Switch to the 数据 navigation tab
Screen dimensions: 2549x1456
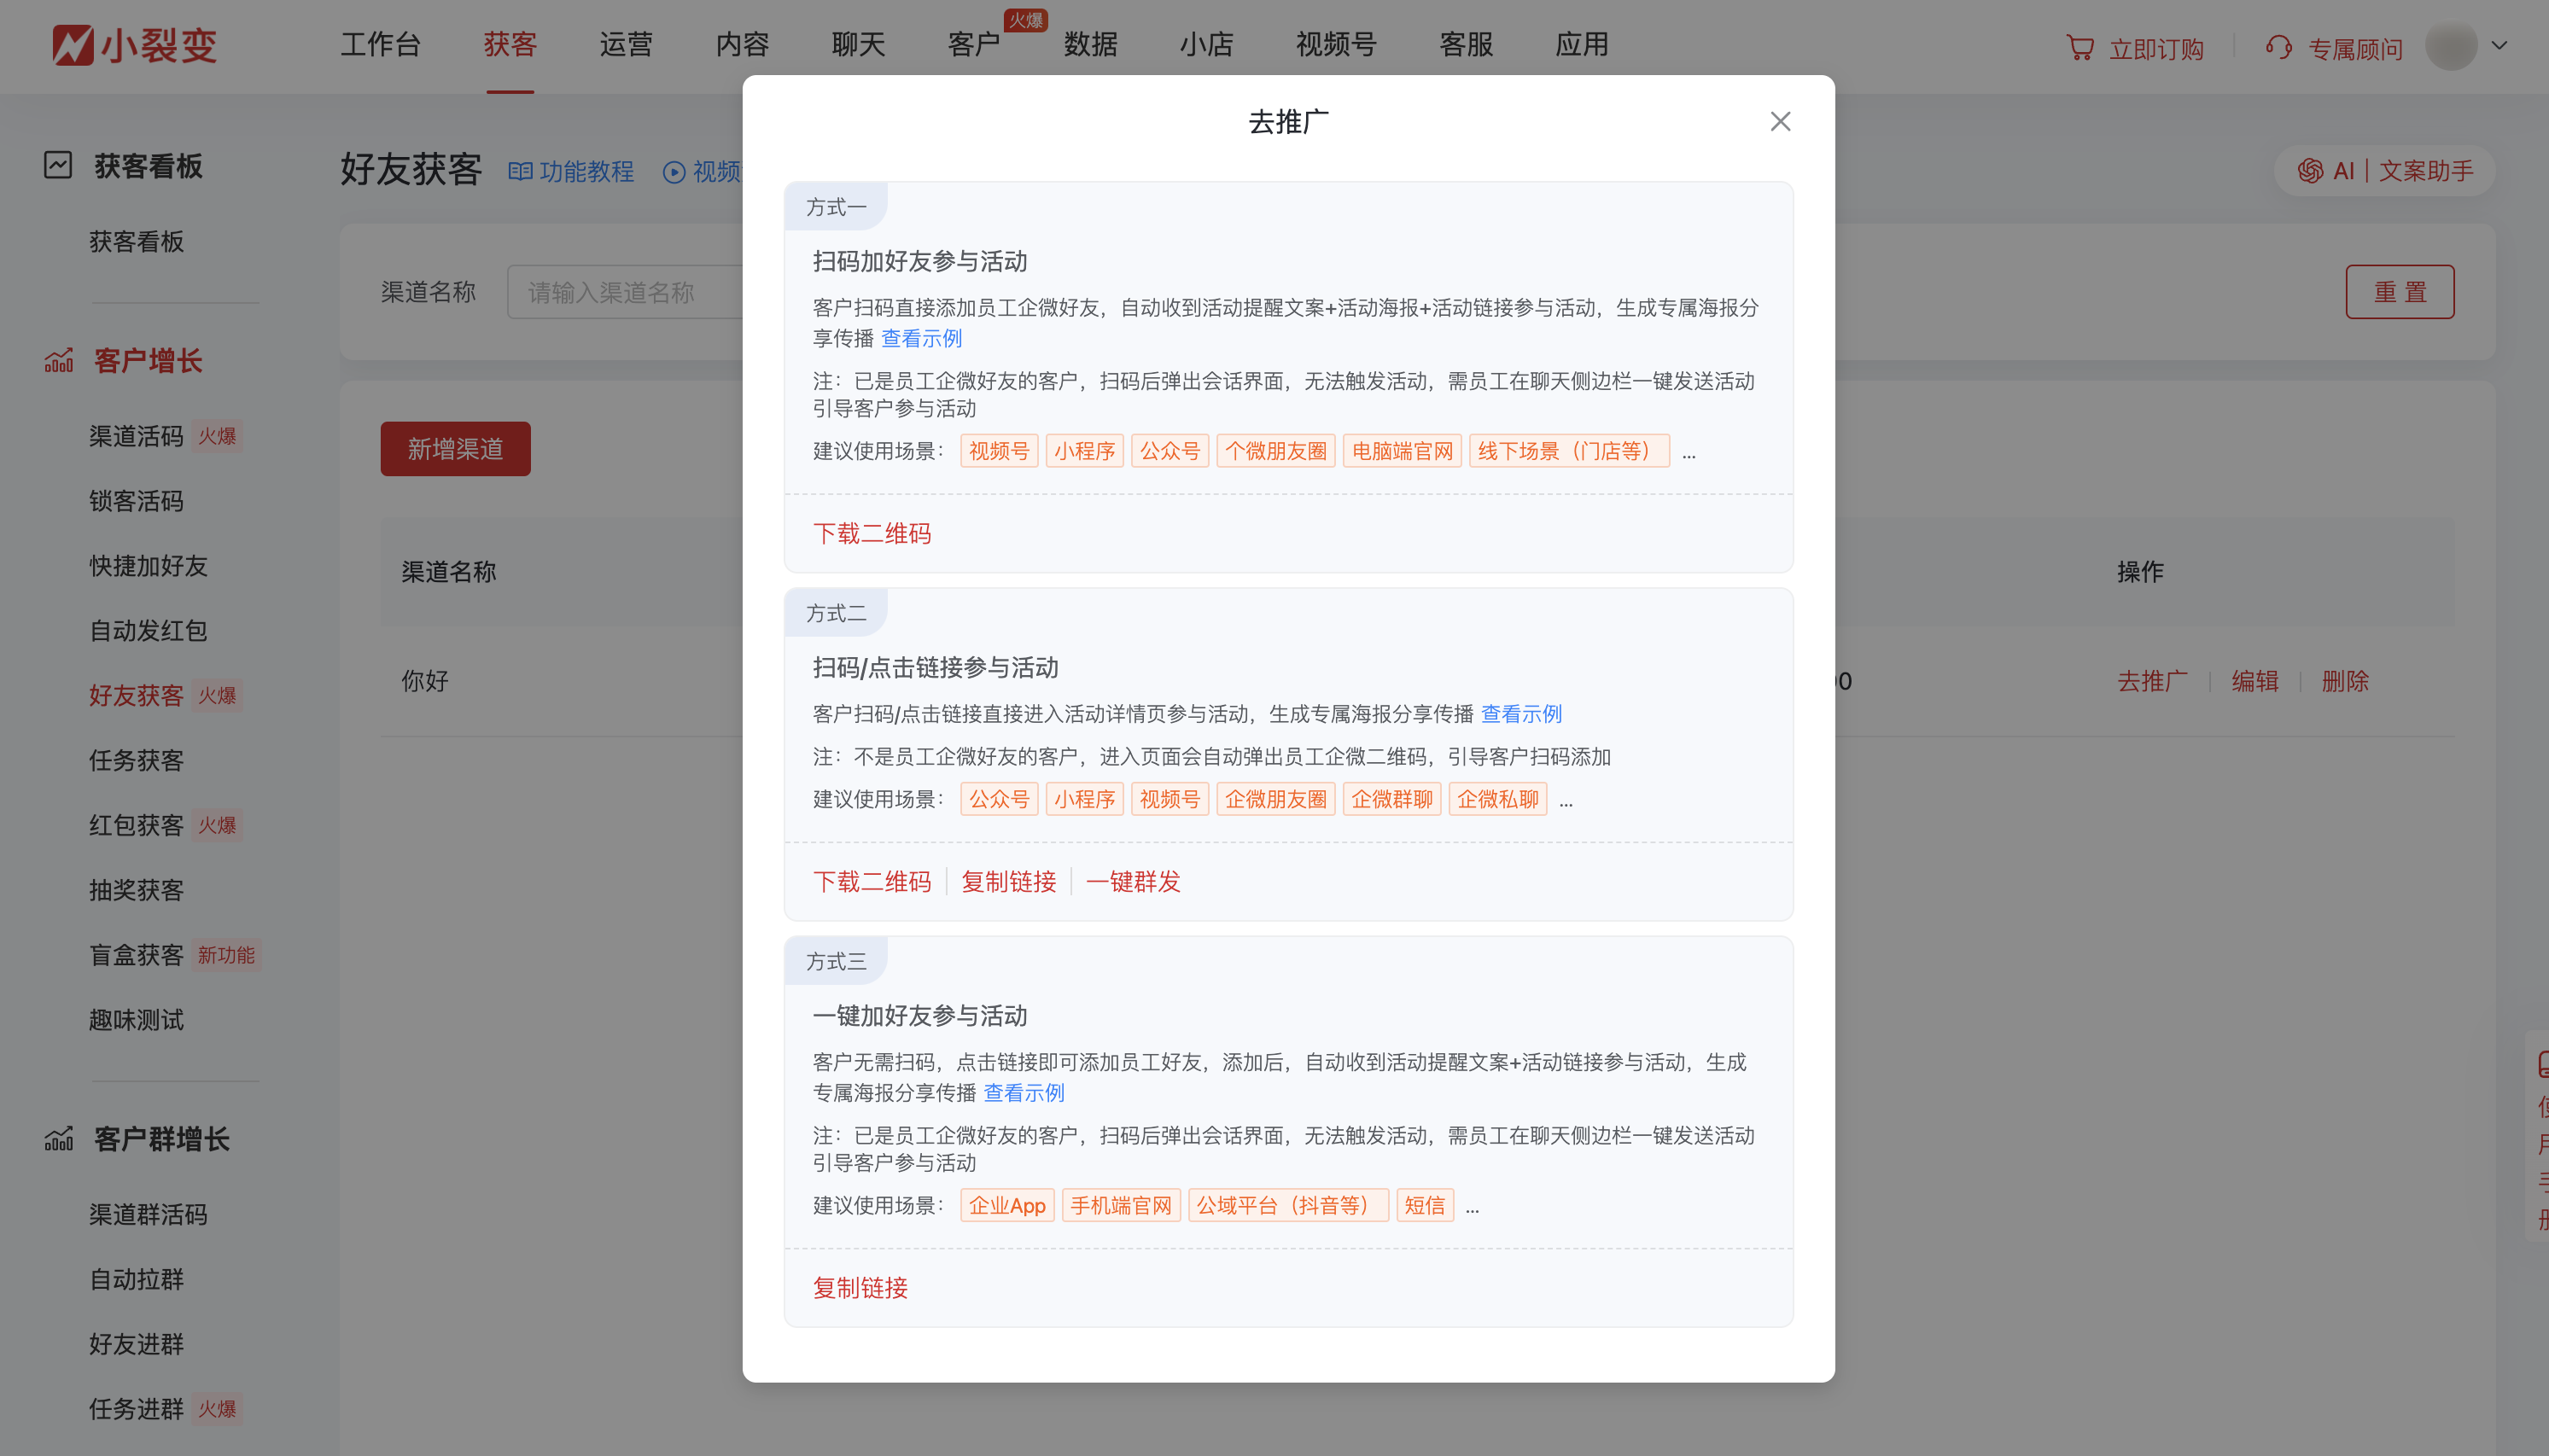1088,45
